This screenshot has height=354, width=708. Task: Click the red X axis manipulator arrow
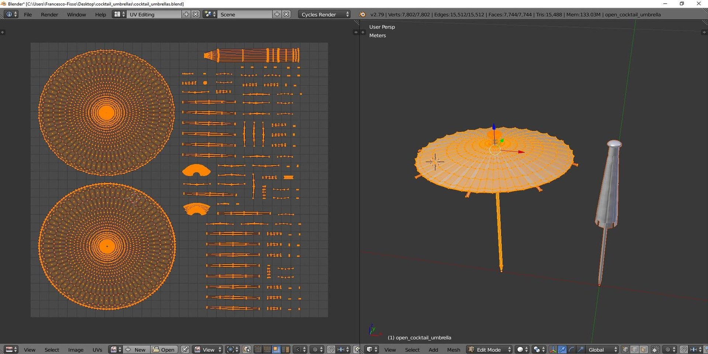point(521,152)
